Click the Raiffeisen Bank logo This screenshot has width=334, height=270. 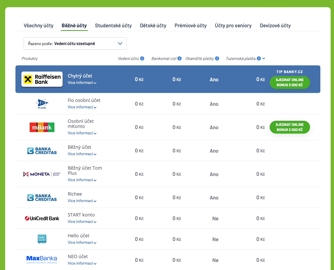[x=42, y=79]
